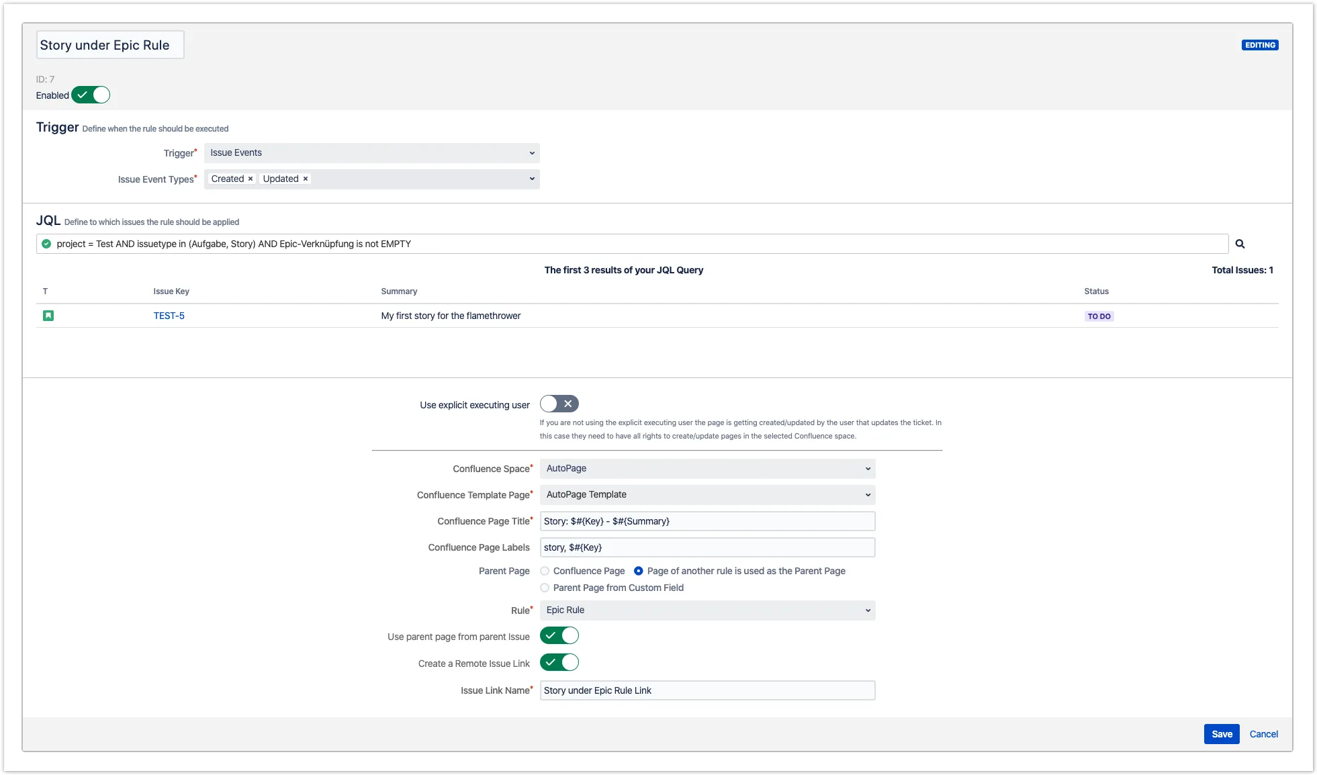
Task: Toggle Use parent page from parent Issue
Action: point(559,636)
